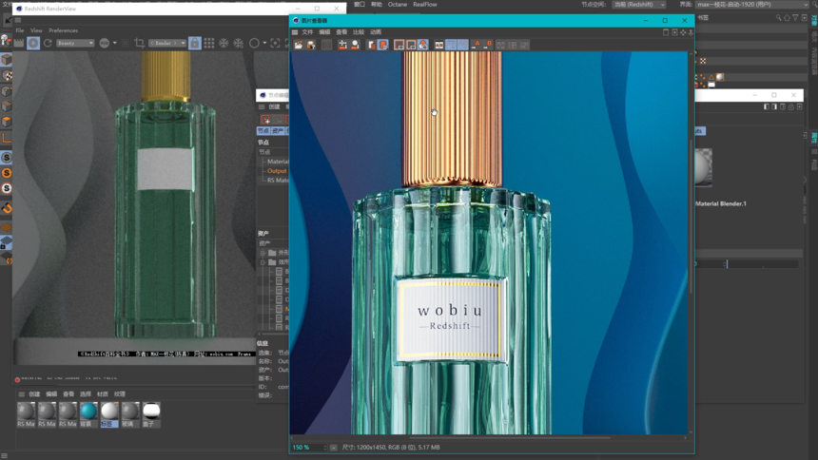Open the dropdown next to circle icon

point(264,43)
